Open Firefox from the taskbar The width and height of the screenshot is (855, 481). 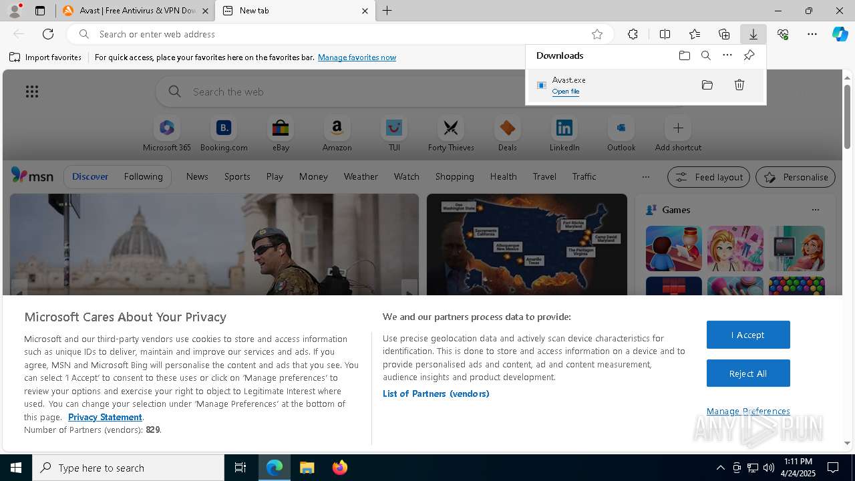point(339,468)
